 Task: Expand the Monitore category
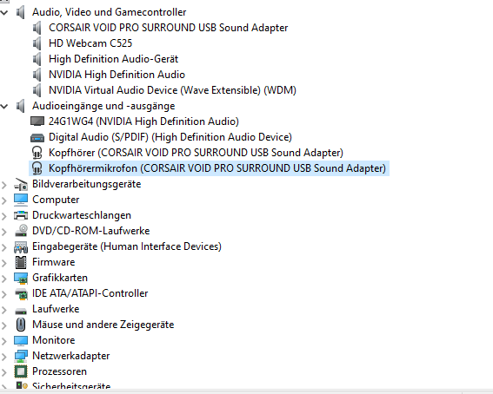(x=4, y=341)
